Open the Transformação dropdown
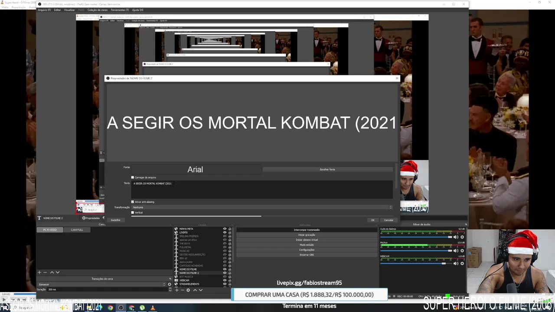Image resolution: width=555 pixels, height=312 pixels. [262, 207]
